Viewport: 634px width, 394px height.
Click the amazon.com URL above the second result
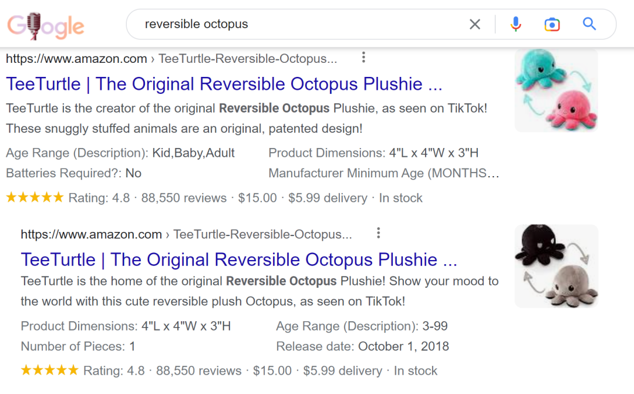pos(91,234)
